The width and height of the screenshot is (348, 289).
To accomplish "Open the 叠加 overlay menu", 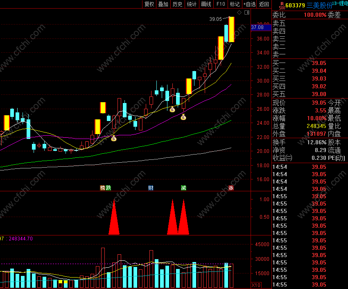I will point(163,4).
